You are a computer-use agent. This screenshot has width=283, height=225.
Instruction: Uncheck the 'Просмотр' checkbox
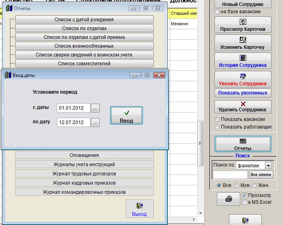tap(244, 195)
